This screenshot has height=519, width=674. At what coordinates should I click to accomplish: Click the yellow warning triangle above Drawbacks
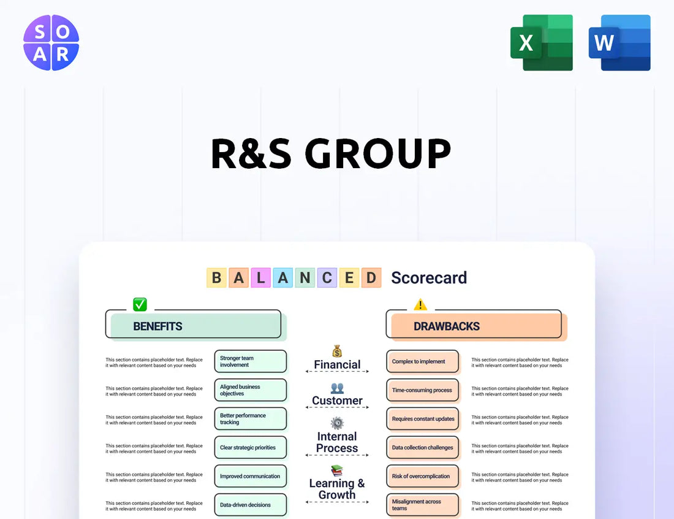click(420, 305)
